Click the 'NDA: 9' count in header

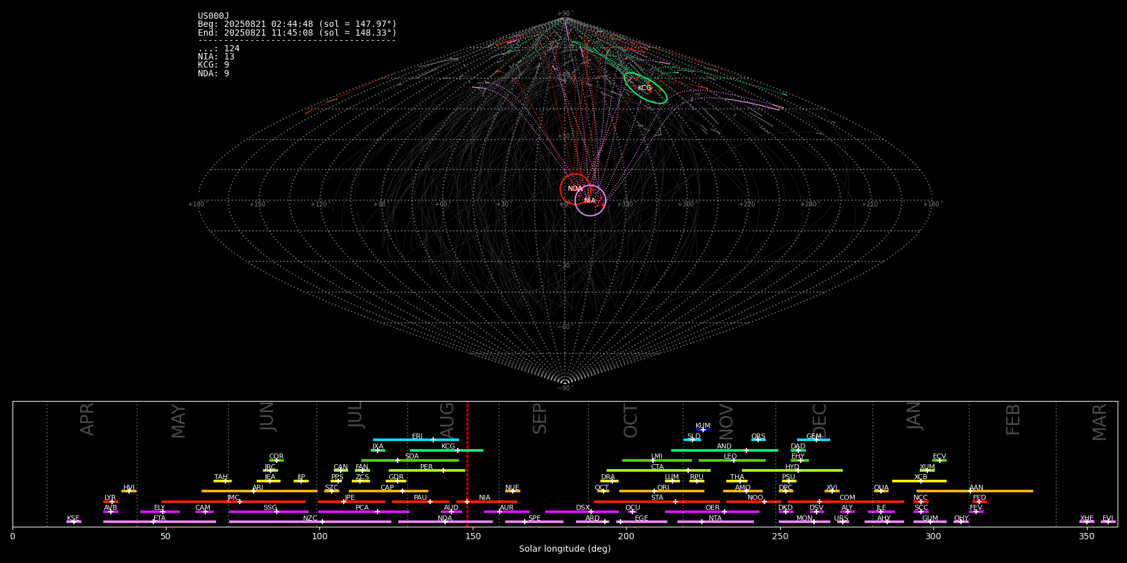214,74
